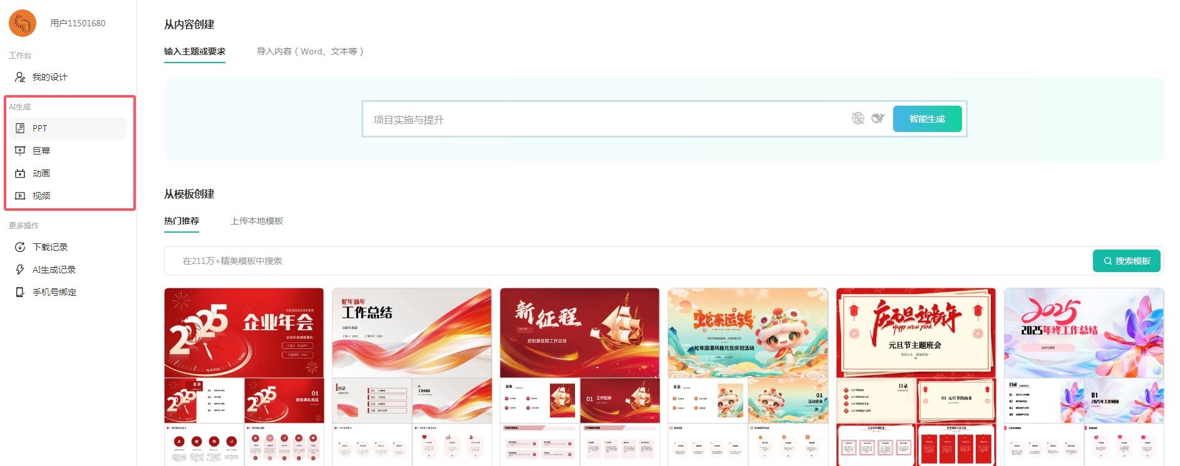
Task: Select 视频 in the sidebar
Action: [x=68, y=196]
